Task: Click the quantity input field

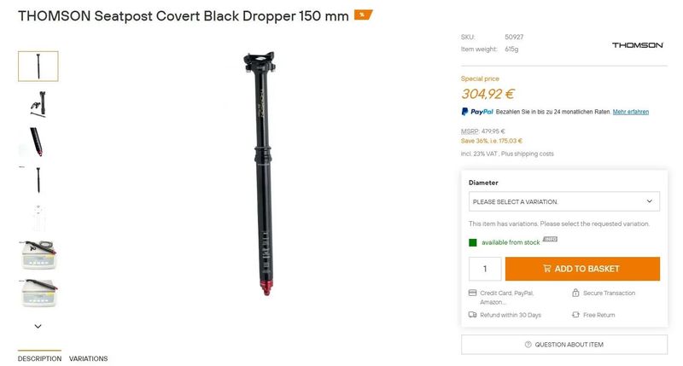Action: click(485, 269)
